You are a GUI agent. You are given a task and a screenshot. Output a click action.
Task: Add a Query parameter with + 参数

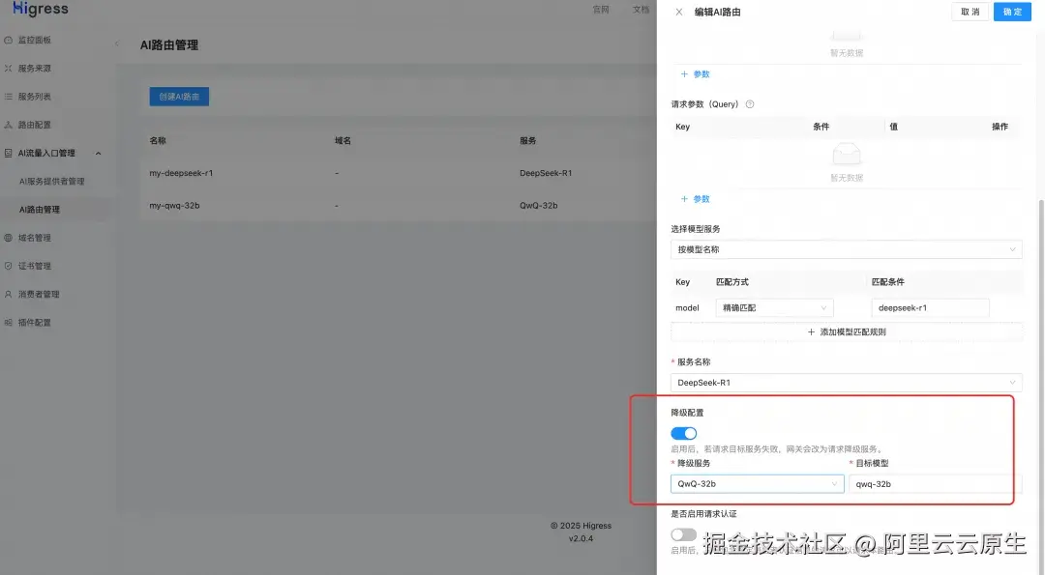tap(695, 199)
